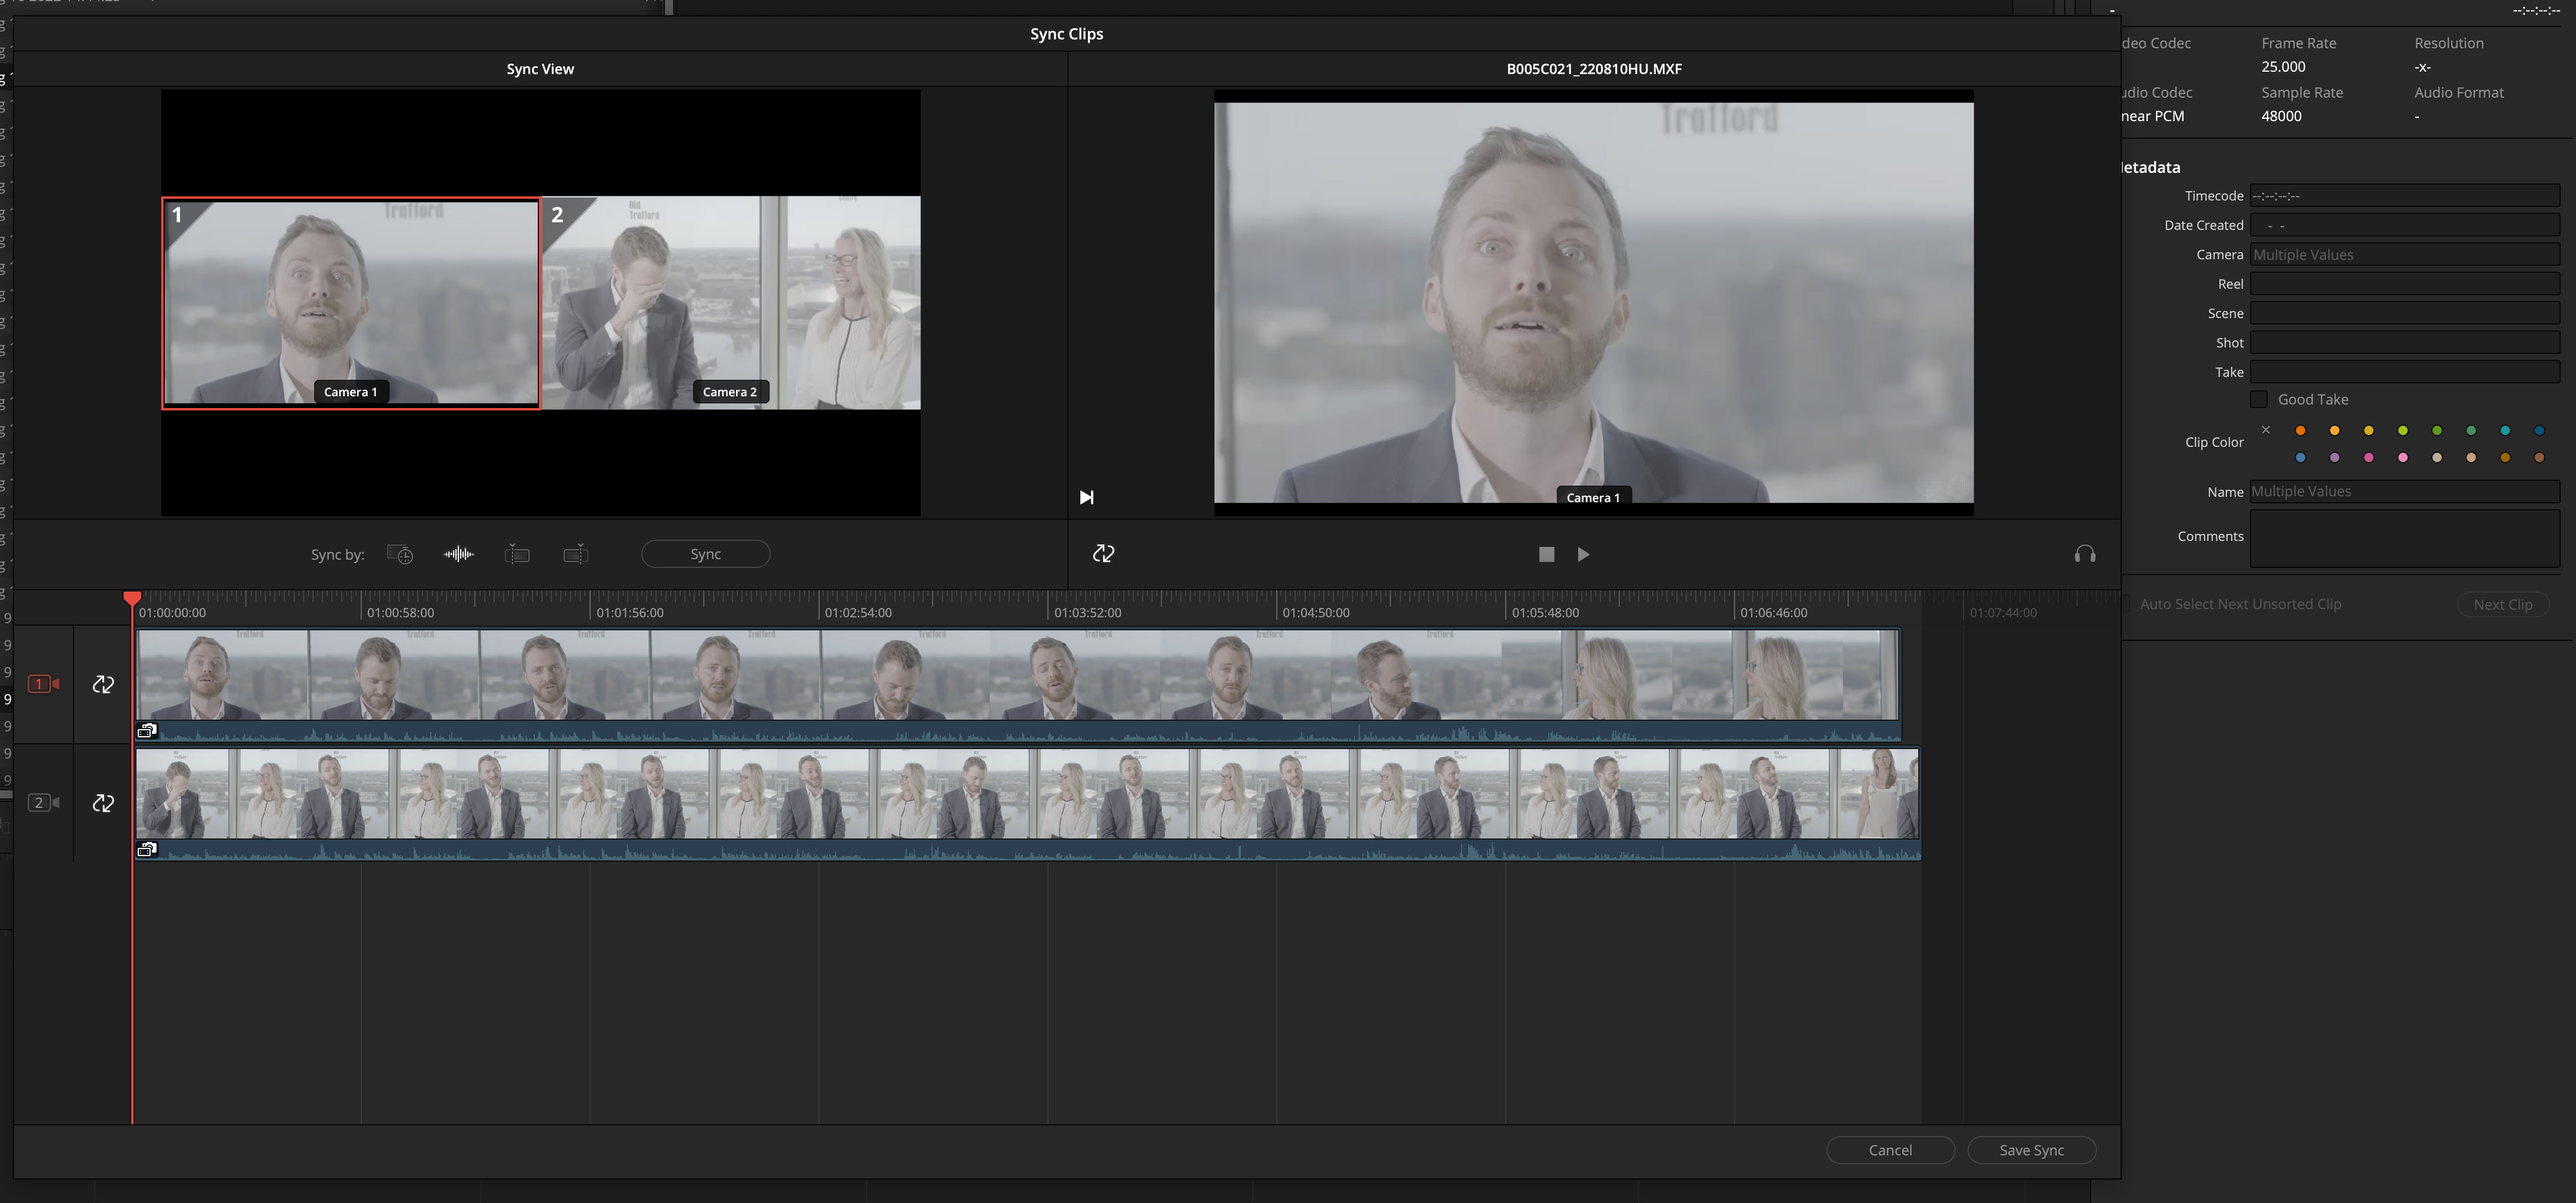The image size is (2576, 1203).
Task: Select sync by Out point icon
Action: (x=575, y=554)
